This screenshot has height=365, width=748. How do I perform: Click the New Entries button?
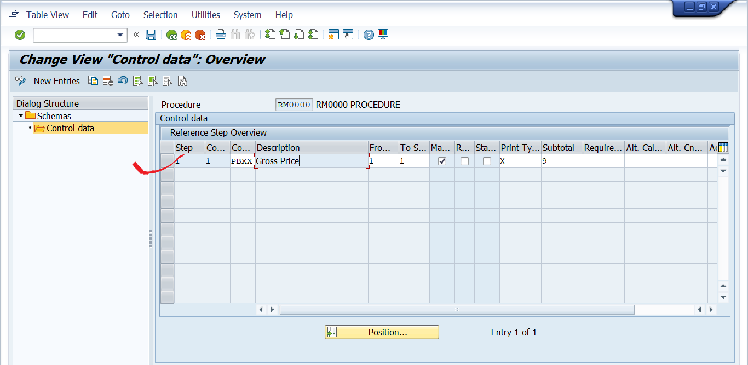coord(56,81)
